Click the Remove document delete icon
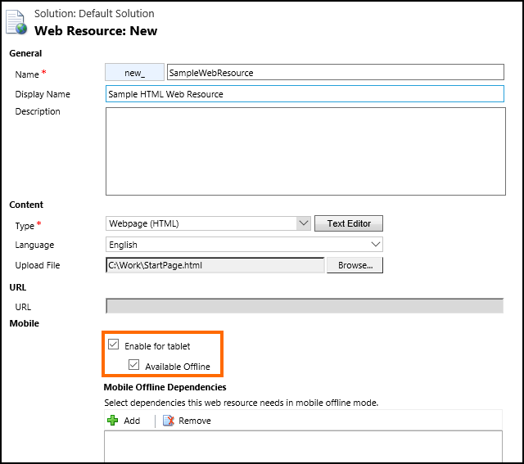 tap(169, 421)
